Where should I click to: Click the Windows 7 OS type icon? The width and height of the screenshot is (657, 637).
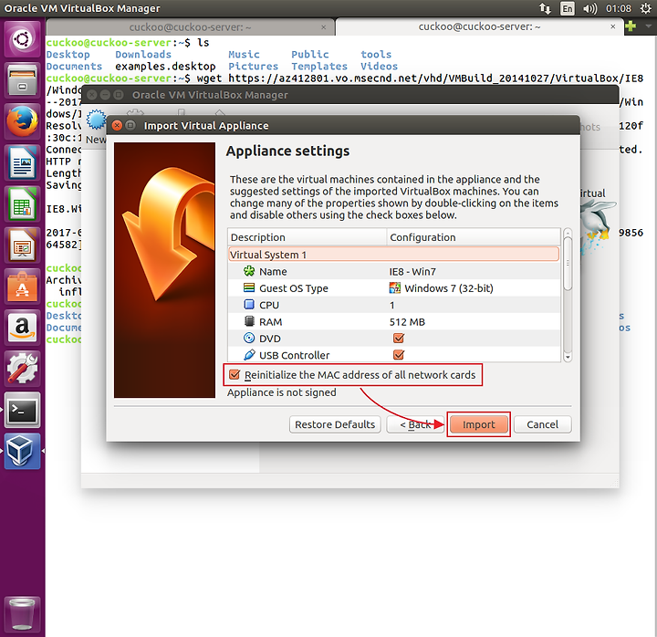point(395,287)
